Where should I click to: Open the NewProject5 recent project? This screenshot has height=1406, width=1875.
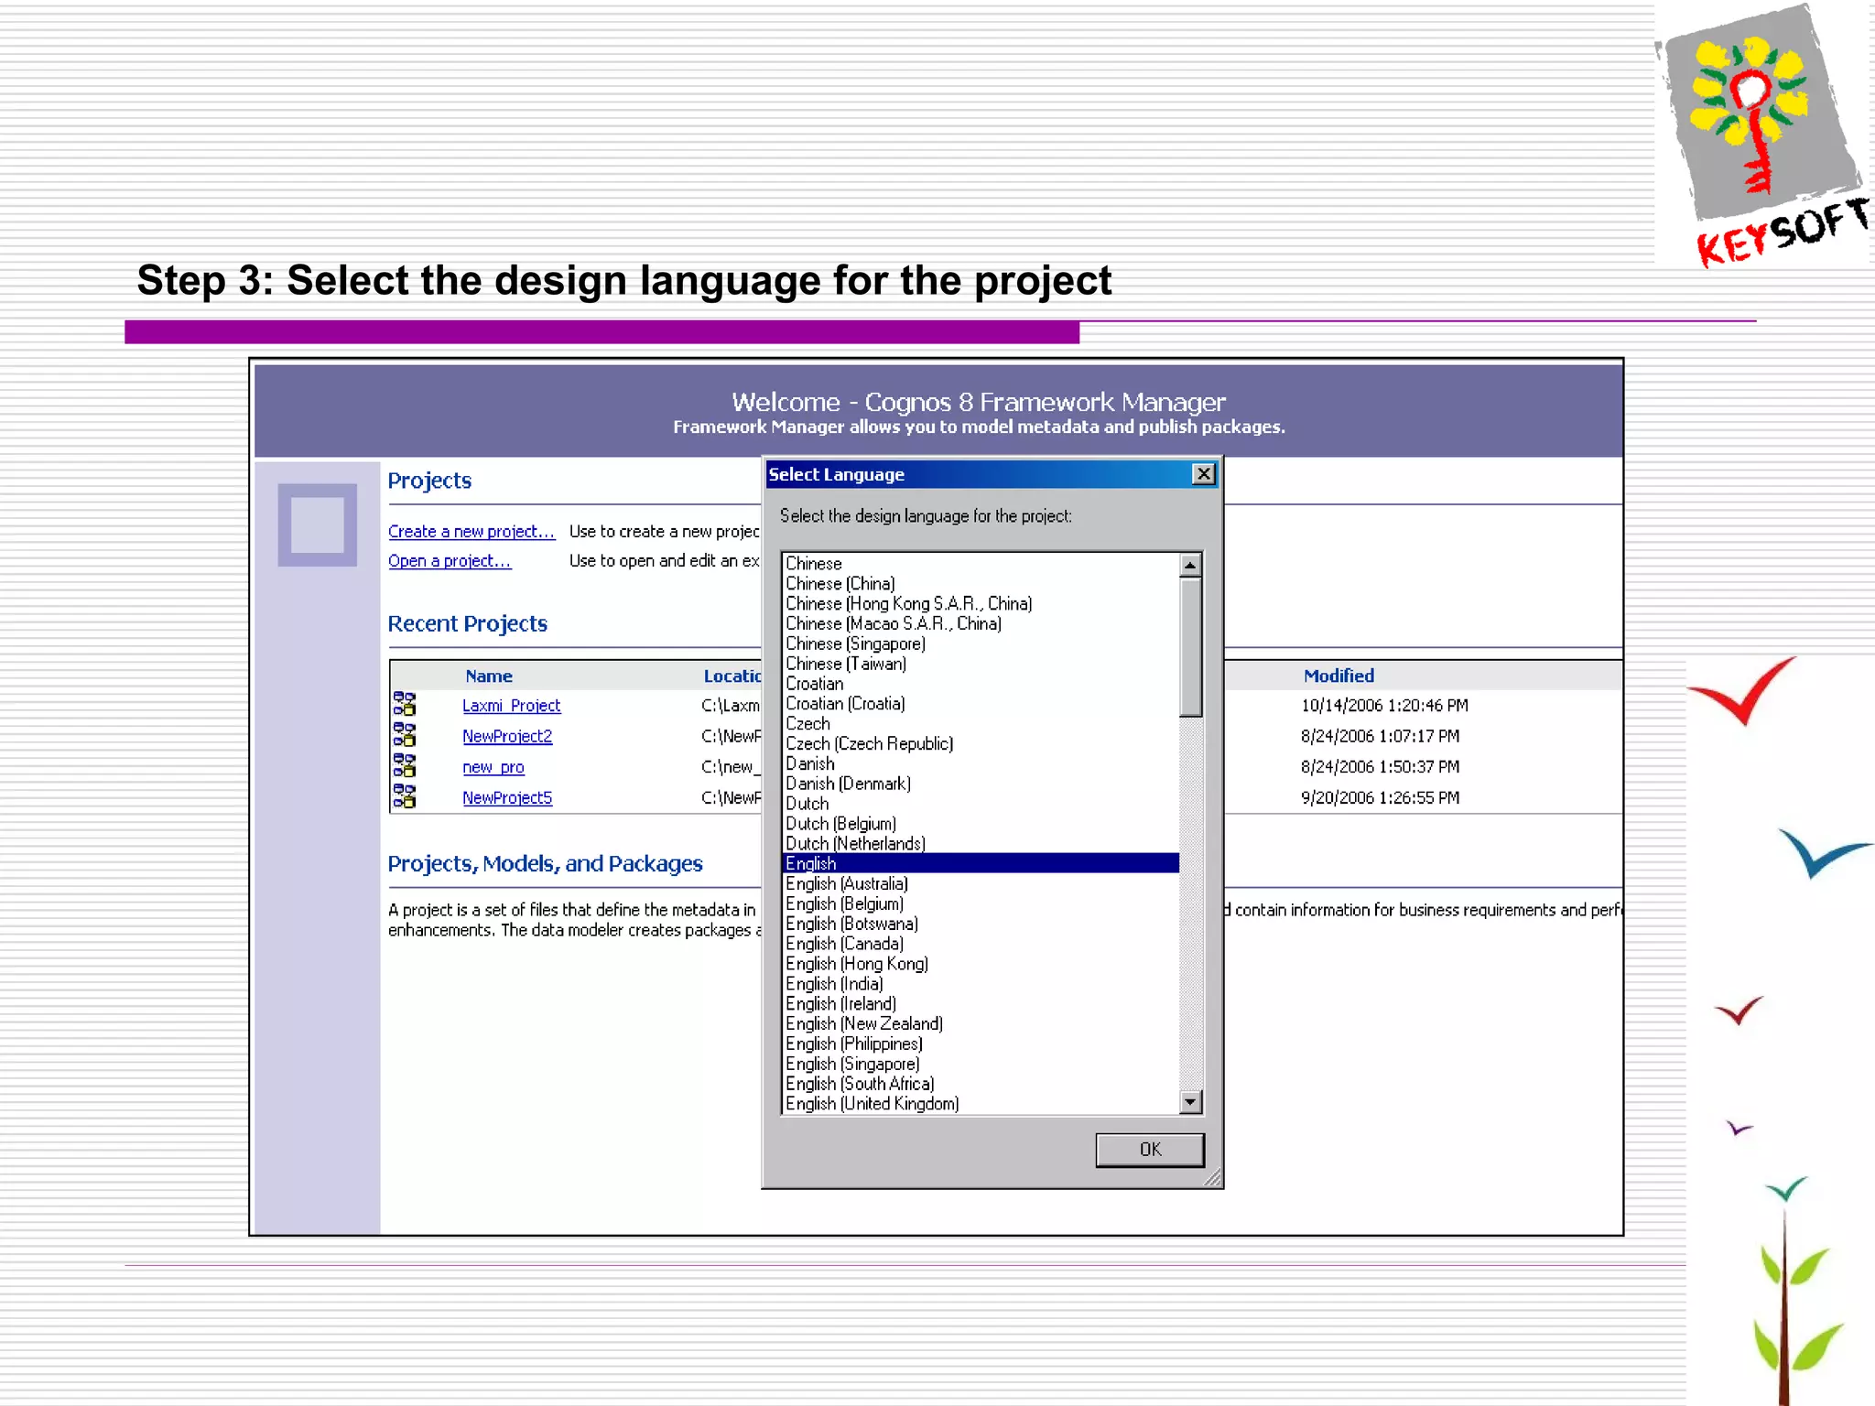pos(507,797)
